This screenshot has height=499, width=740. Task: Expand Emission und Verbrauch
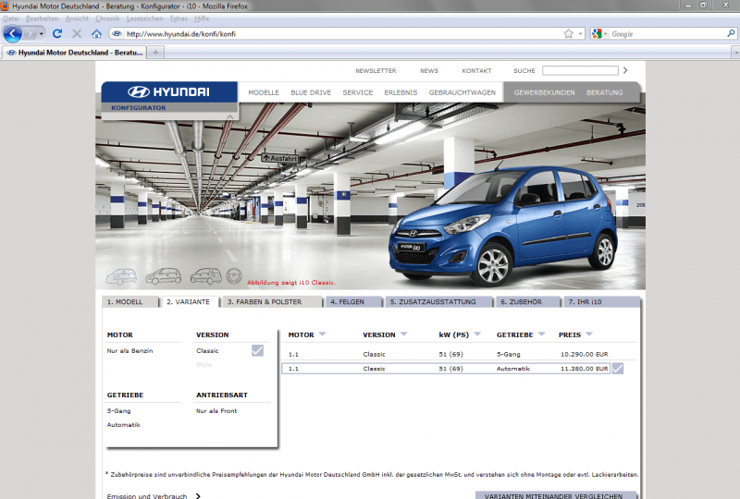(x=154, y=495)
